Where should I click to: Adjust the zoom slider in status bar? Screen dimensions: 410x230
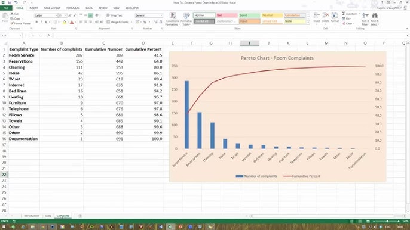pos(387,221)
